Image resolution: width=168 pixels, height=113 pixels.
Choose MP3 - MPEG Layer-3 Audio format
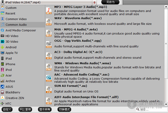click(x=104, y=10)
